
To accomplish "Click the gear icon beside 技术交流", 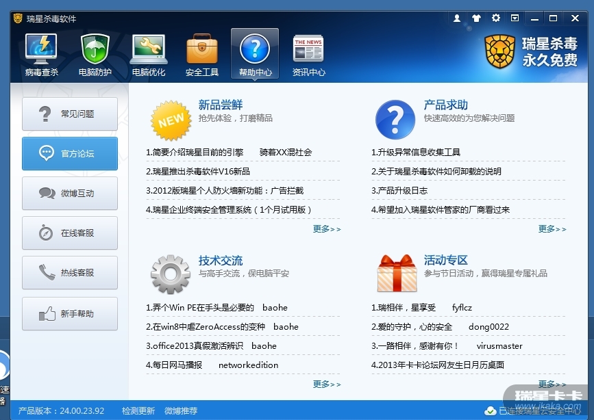I will (x=171, y=274).
